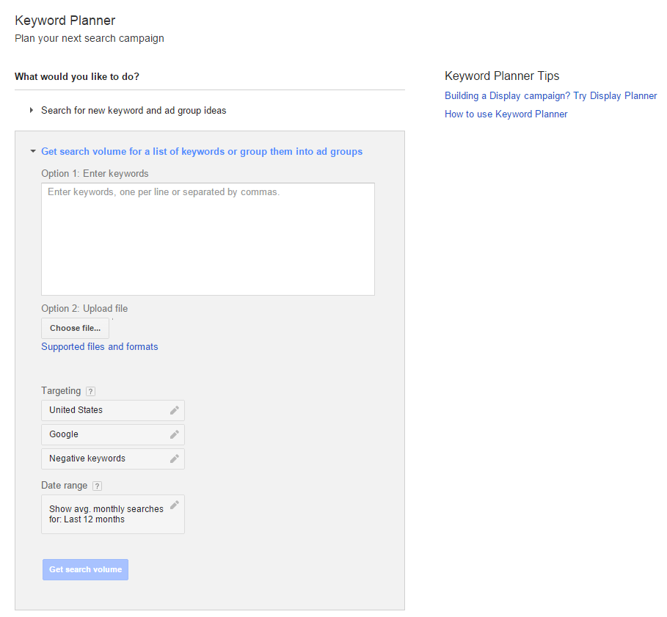Click the pencil icon beside United States
The width and height of the screenshot is (667, 617).
pos(175,410)
